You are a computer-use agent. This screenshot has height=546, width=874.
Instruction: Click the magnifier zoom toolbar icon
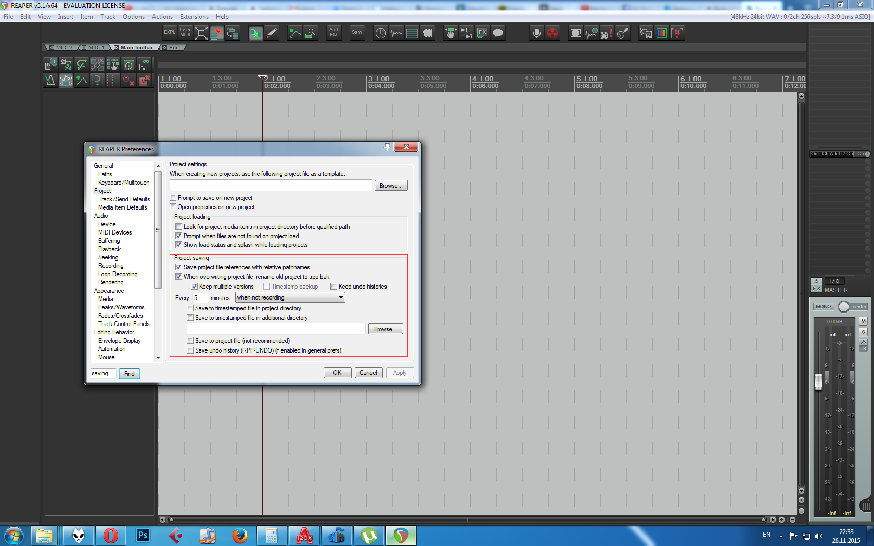coord(311,33)
